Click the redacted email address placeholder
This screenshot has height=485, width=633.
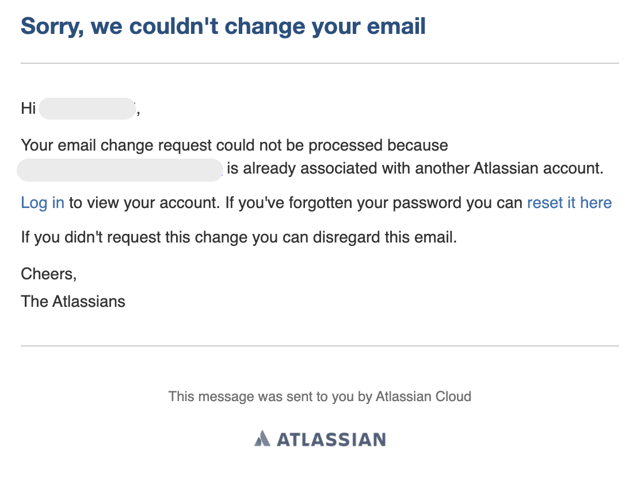click(x=120, y=171)
